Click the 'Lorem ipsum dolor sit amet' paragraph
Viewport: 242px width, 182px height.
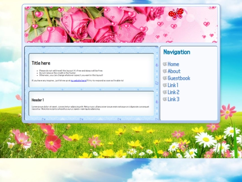pos(91,108)
